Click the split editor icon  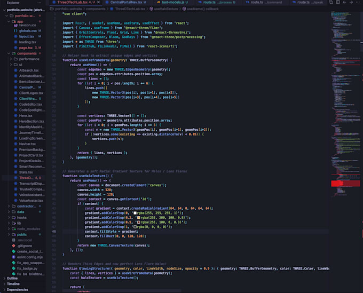(x=338, y=2)
